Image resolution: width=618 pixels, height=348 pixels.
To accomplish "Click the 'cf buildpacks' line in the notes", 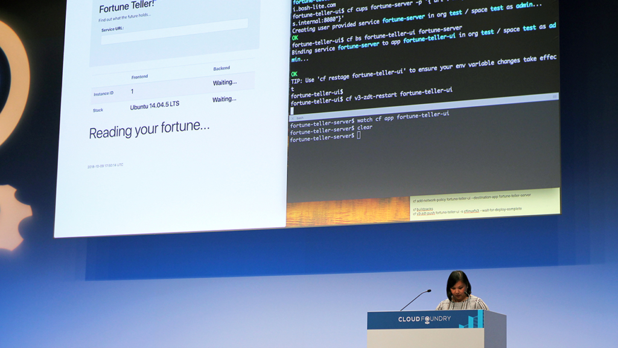I will pos(423,208).
